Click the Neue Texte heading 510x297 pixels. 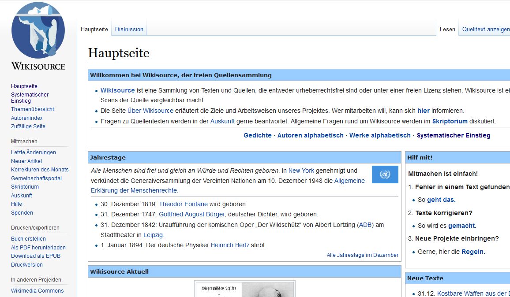(x=425, y=278)
